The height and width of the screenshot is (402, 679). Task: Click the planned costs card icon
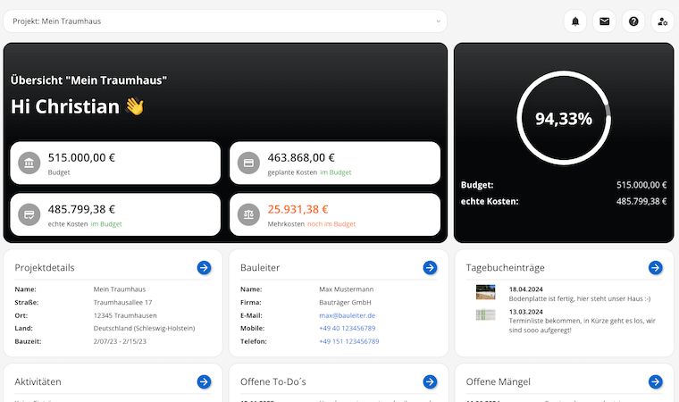(249, 163)
